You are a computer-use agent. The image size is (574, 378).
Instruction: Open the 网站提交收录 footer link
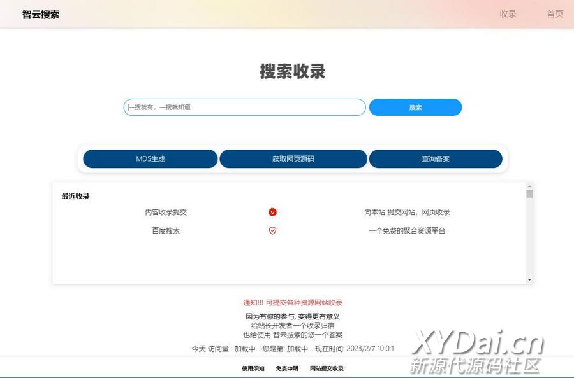[327, 368]
